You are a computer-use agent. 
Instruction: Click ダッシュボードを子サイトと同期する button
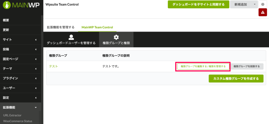(199, 4)
